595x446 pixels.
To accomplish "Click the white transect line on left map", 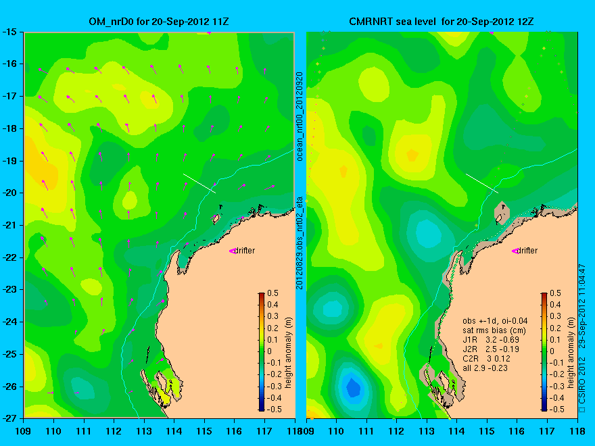I will click(x=199, y=183).
